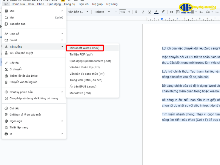
Task: Toggle bold formatting in the toolbar
Action: pos(136,12)
